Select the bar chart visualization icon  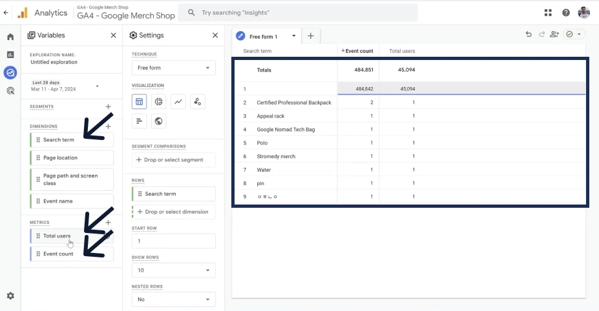tap(139, 121)
